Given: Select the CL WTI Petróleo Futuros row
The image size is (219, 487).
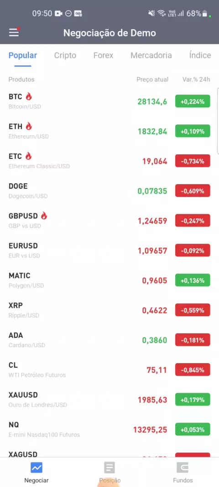Looking at the screenshot, I should click(x=109, y=370).
